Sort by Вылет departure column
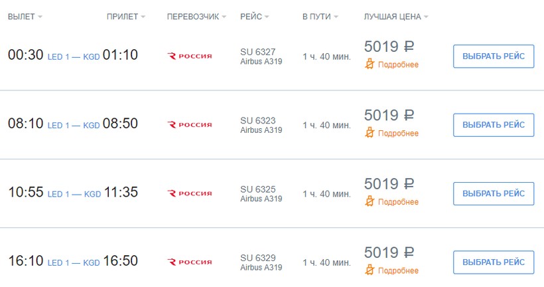The height and width of the screenshot is (287, 544). (25, 16)
